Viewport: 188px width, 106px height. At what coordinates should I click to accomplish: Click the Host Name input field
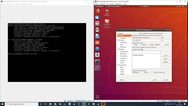[146, 40]
